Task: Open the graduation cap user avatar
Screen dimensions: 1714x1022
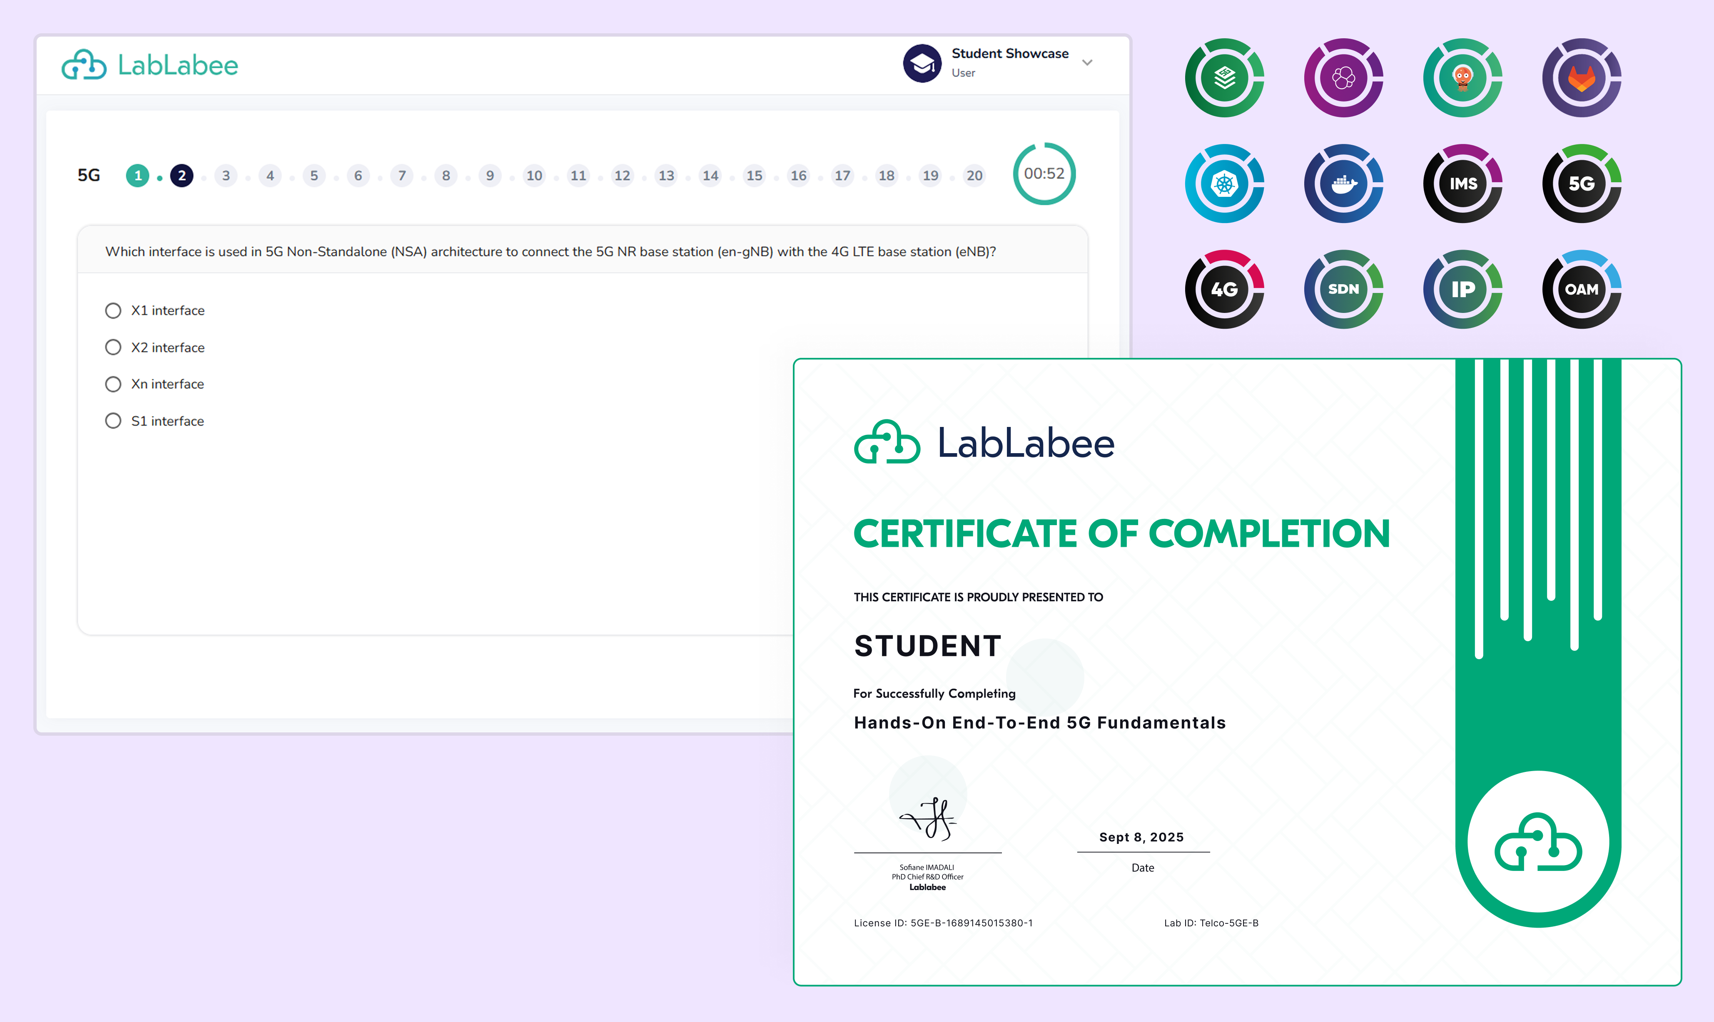Action: point(922,63)
